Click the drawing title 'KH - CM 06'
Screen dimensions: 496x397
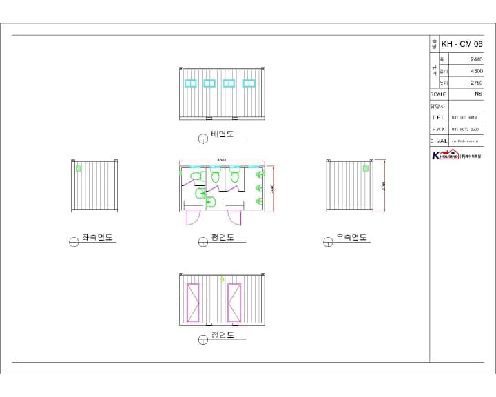462,44
